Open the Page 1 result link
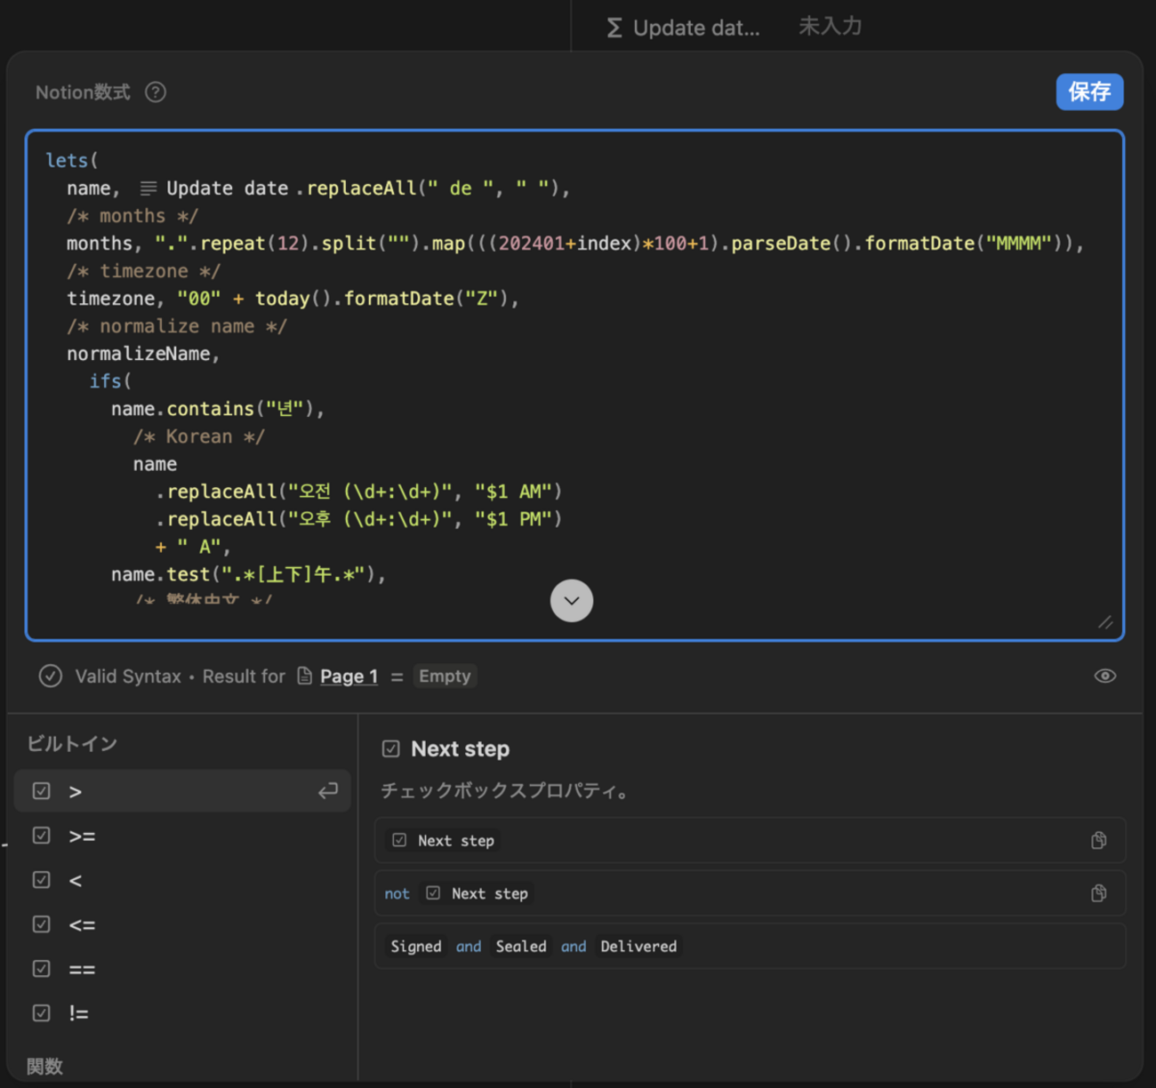 click(x=349, y=676)
